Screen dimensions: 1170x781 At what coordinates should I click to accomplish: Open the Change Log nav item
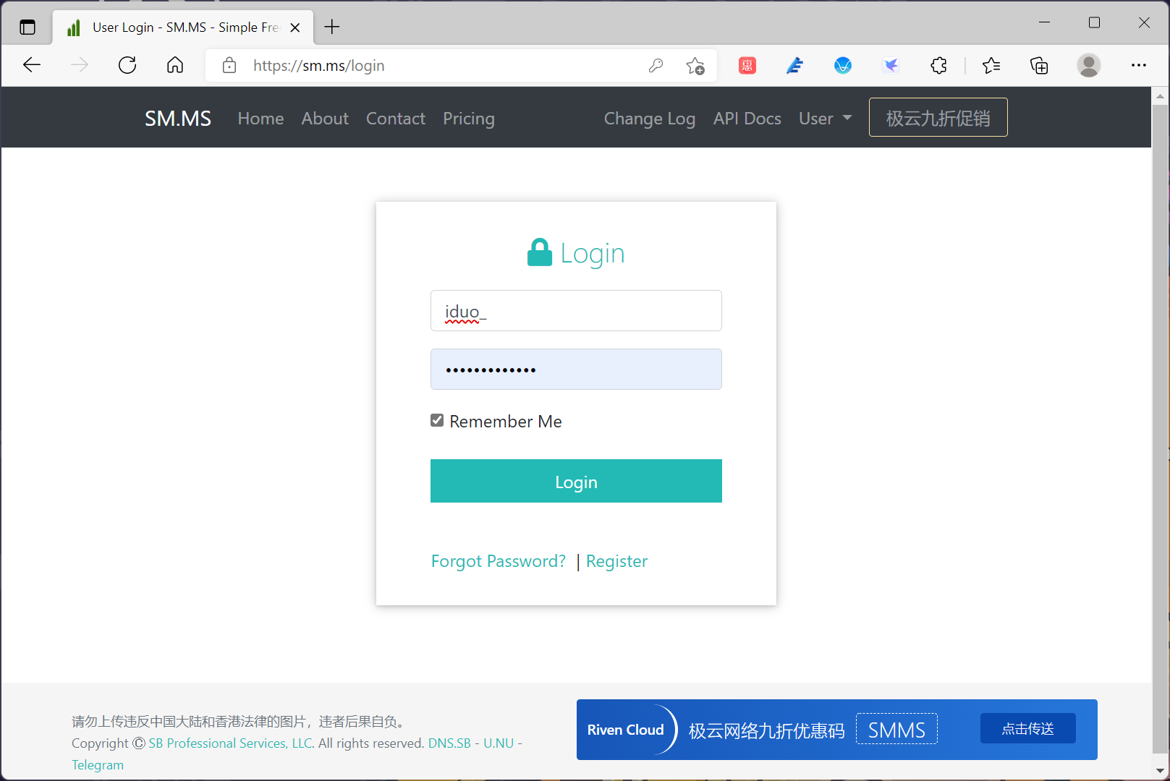pos(650,119)
